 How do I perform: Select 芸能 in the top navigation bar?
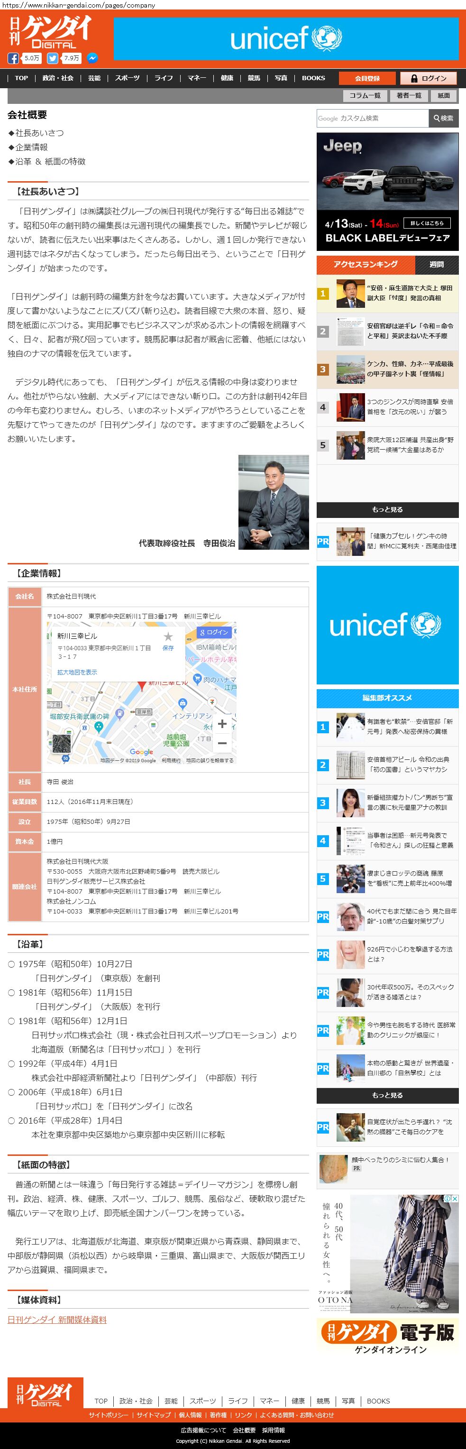[x=94, y=78]
